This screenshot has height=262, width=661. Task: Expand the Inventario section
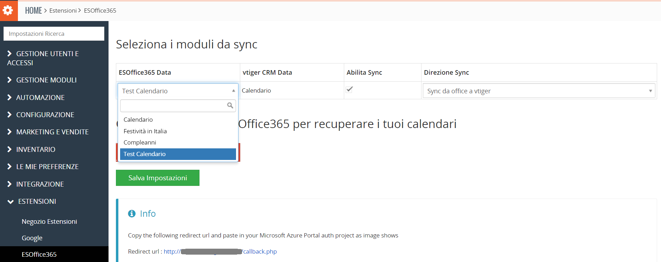[x=31, y=149]
